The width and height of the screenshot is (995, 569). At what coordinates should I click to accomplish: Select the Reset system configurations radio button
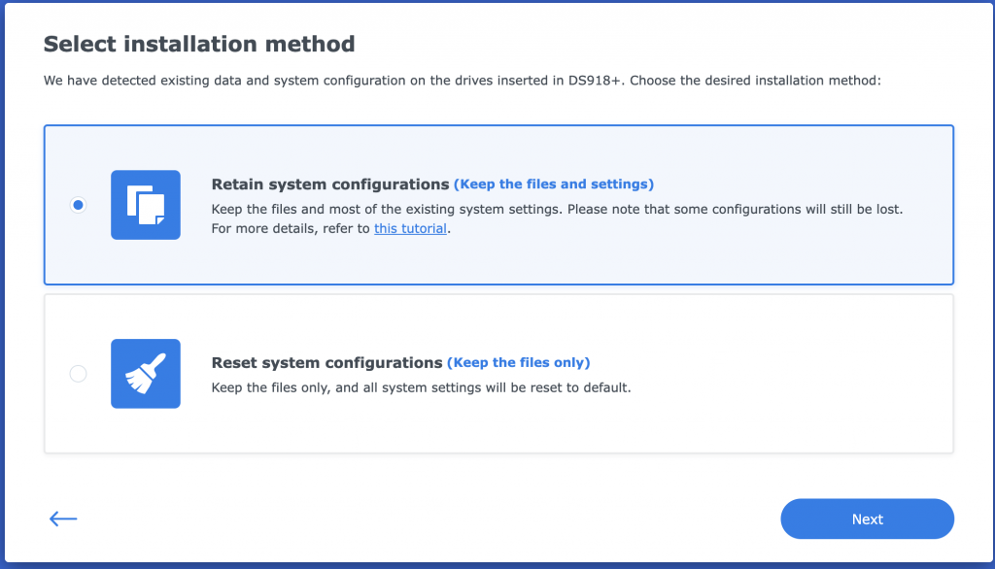coord(79,374)
